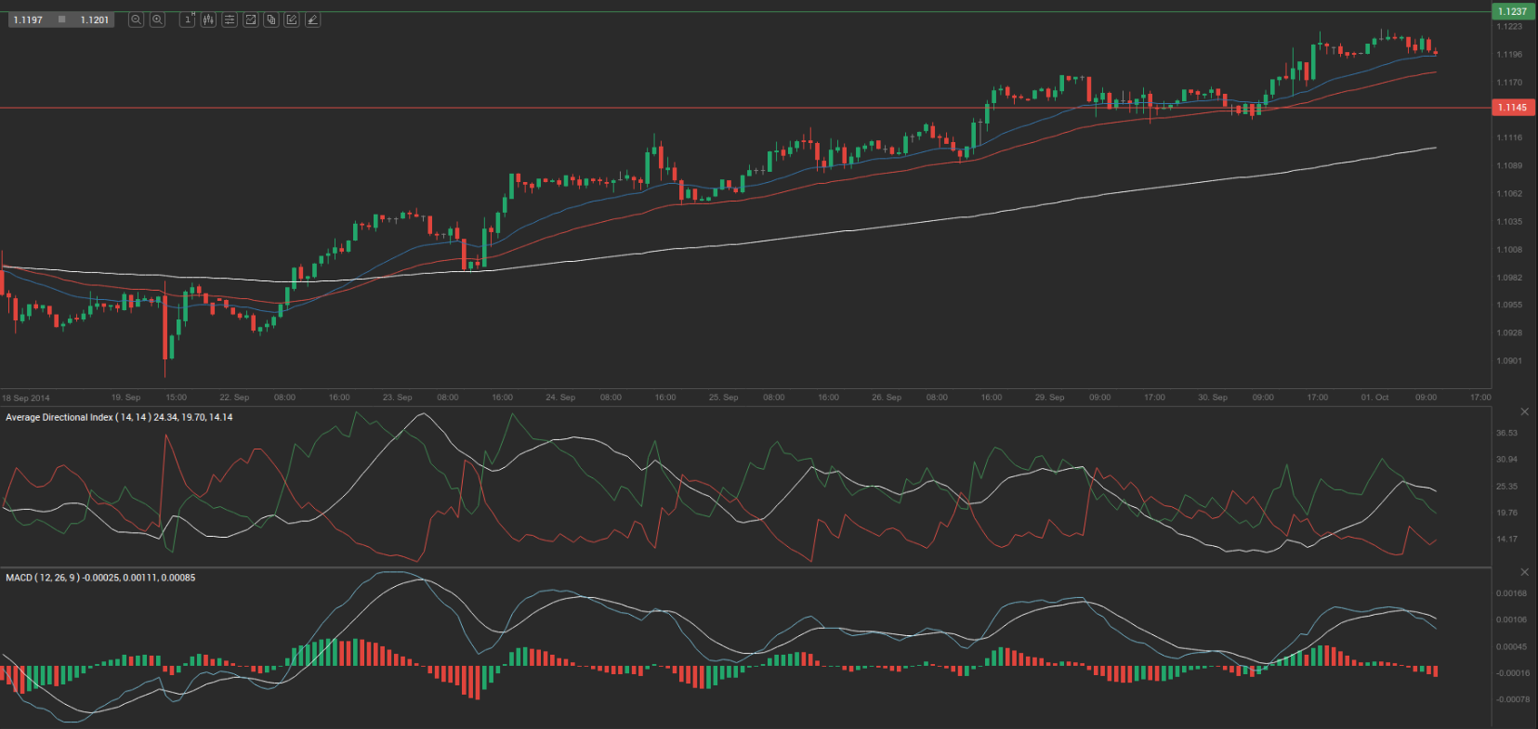Click the line chart image icon
1538x729 pixels.
click(x=250, y=20)
